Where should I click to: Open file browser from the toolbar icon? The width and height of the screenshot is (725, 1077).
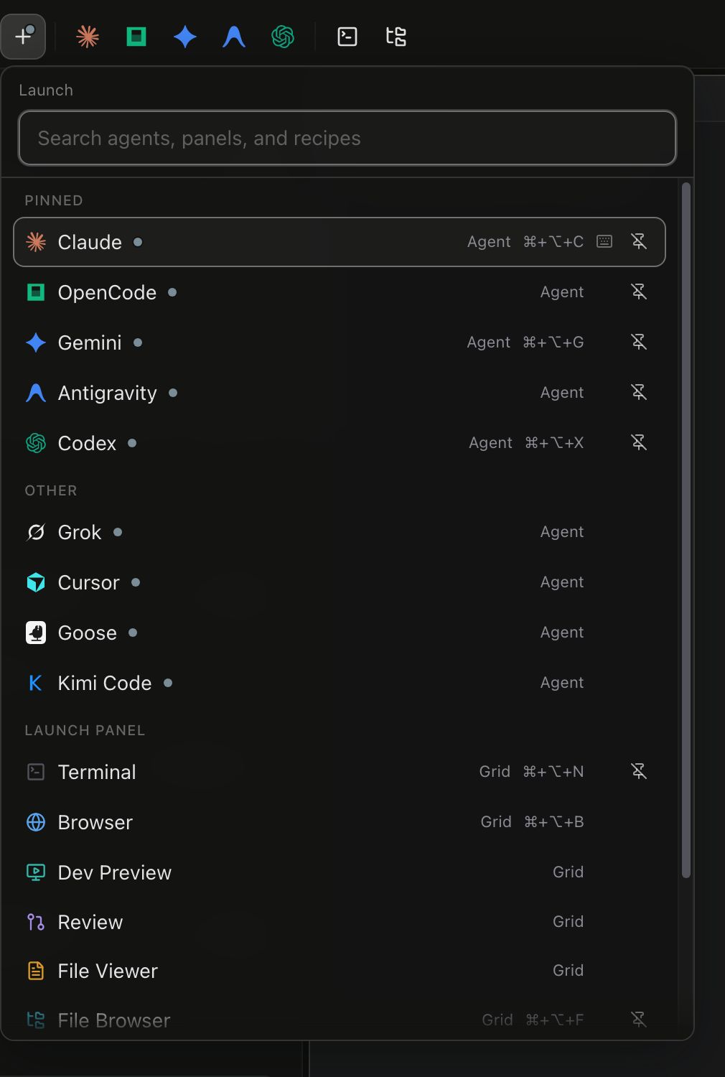point(396,37)
